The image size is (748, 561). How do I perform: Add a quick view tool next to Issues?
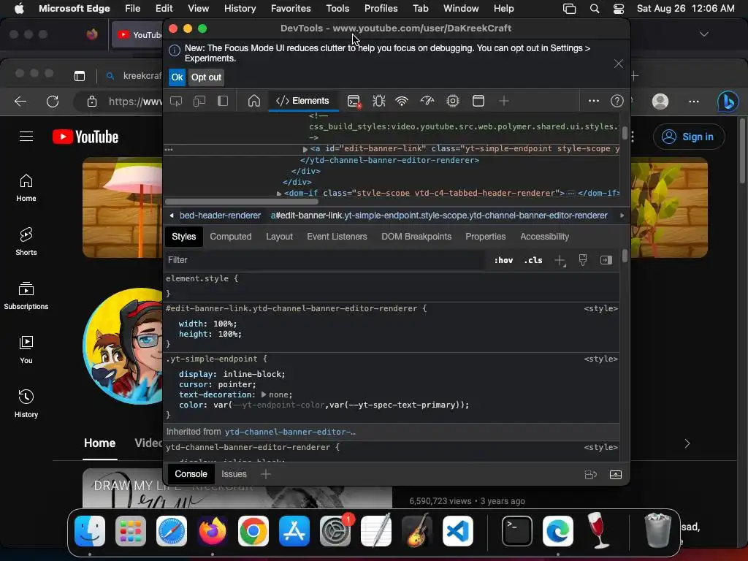click(x=266, y=473)
